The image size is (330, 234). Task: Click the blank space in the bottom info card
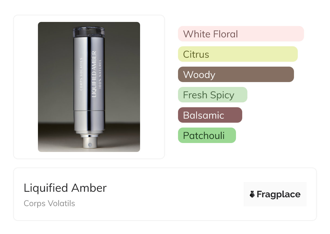[173, 195]
